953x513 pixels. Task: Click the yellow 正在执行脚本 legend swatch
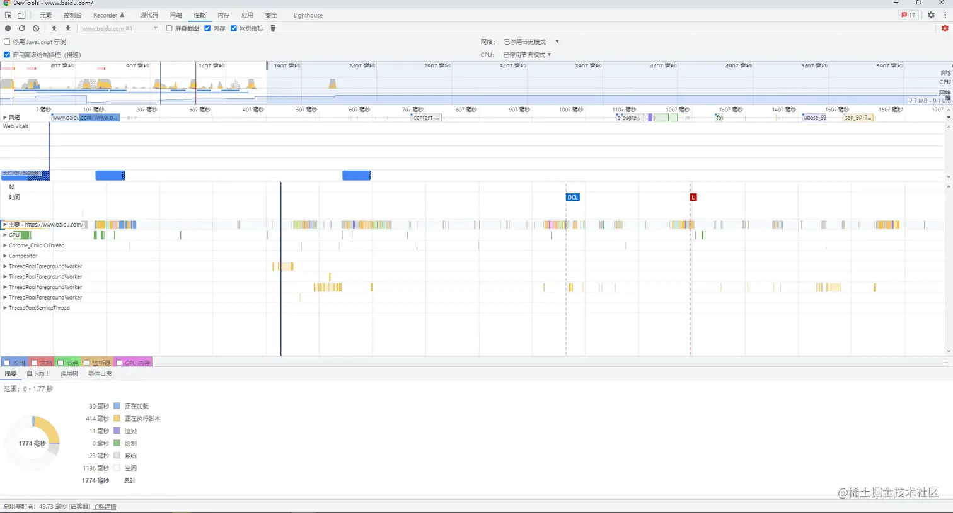pos(117,419)
